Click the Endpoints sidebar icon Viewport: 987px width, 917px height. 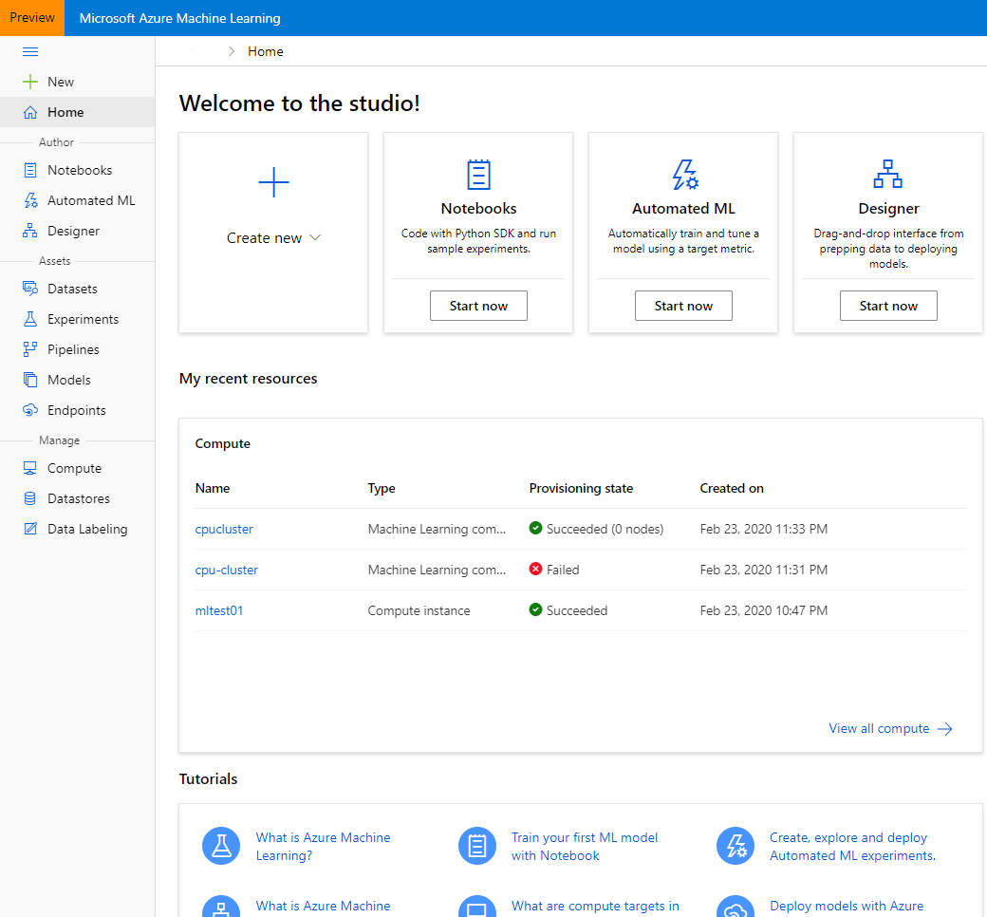click(x=30, y=410)
